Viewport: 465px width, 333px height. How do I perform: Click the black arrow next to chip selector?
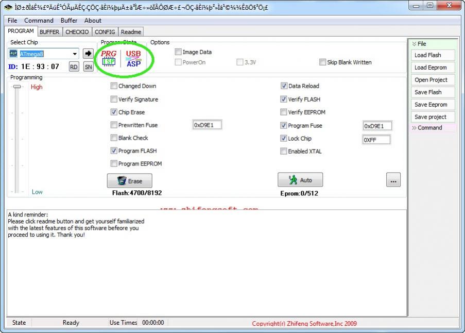click(x=88, y=54)
